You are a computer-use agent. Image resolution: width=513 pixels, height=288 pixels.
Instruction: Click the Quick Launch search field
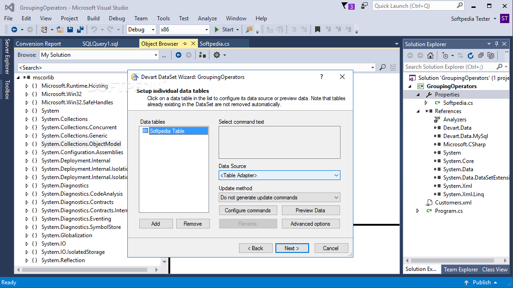pyautogui.click(x=418, y=6)
